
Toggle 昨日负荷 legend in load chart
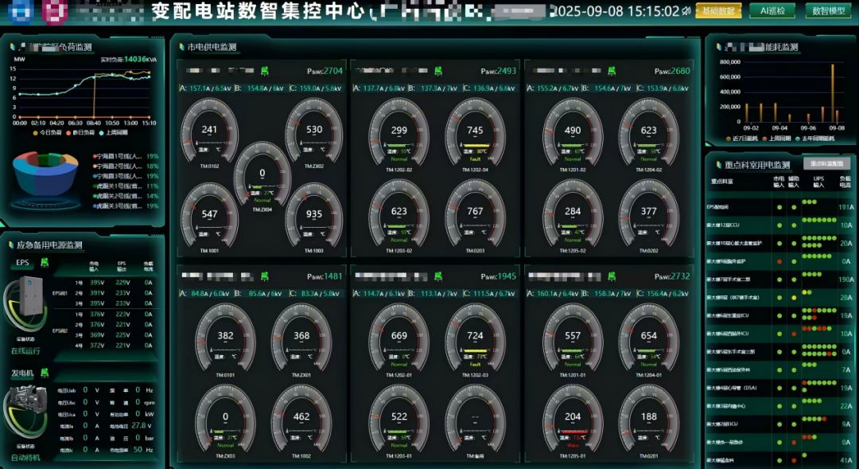[80, 133]
